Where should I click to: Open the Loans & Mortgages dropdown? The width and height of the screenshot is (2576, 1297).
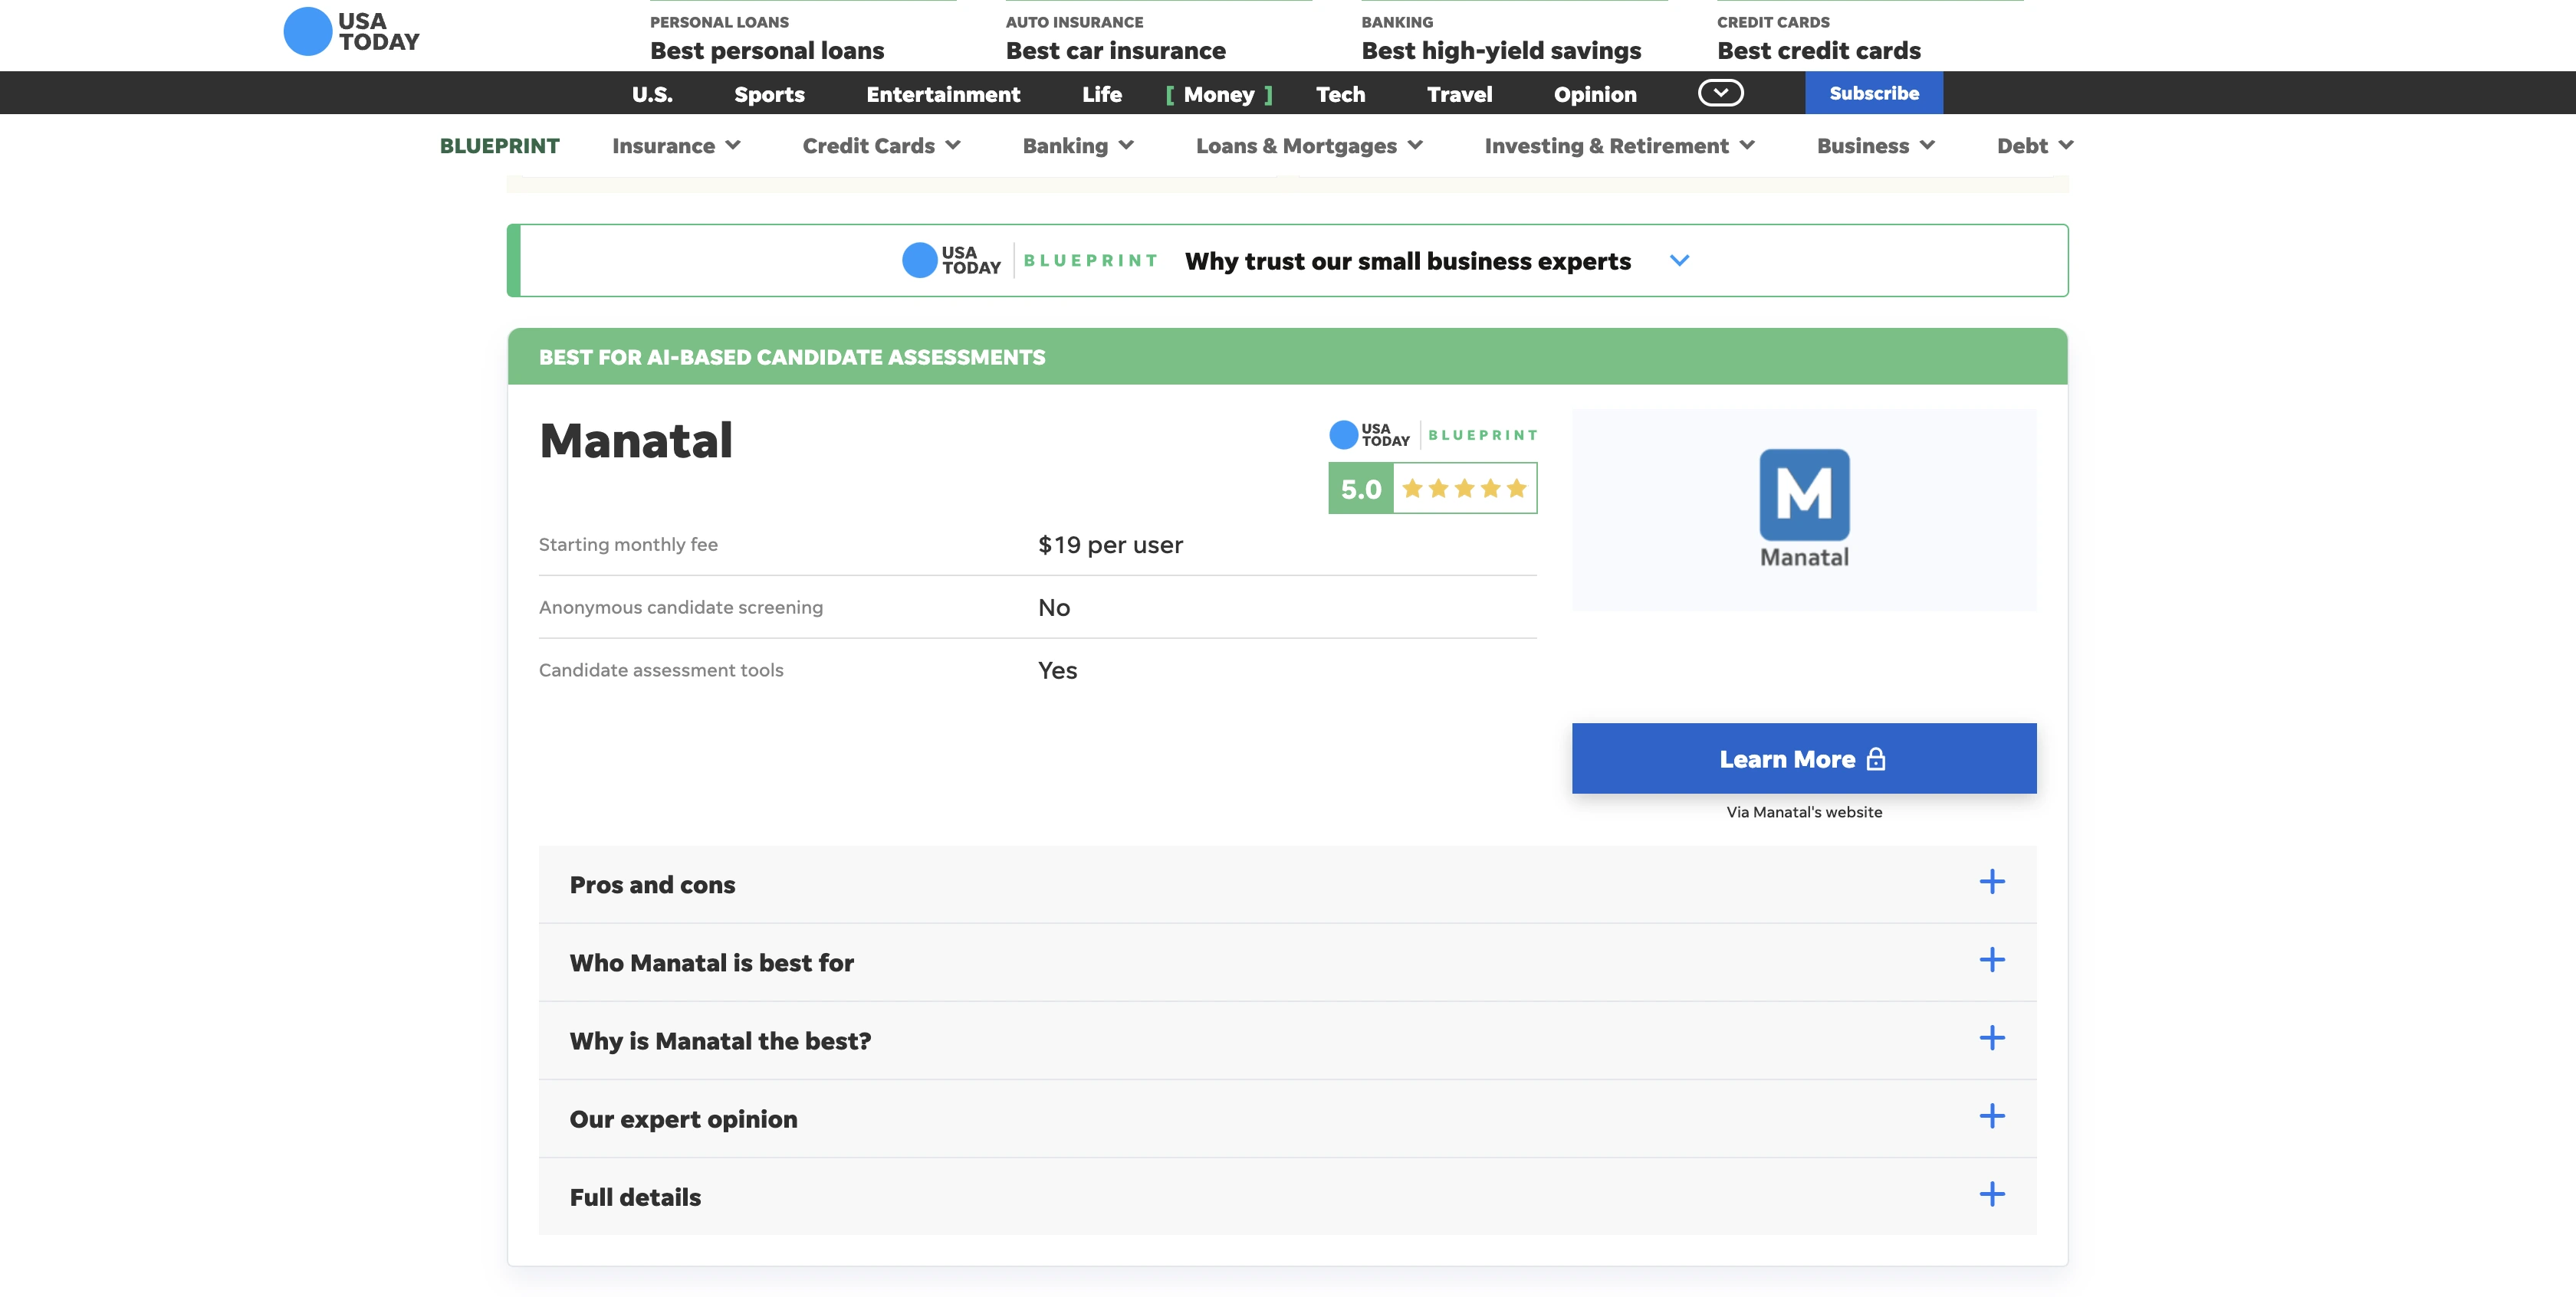[x=1308, y=146]
